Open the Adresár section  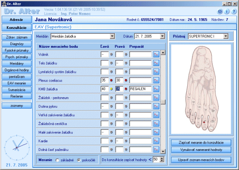pos(17,20)
